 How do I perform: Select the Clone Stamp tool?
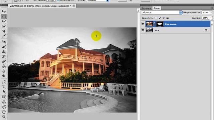tap(4, 51)
